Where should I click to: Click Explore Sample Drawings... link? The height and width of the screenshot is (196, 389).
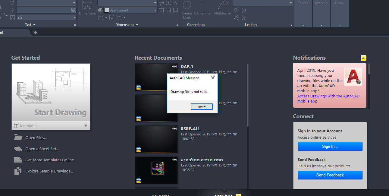pos(49,171)
